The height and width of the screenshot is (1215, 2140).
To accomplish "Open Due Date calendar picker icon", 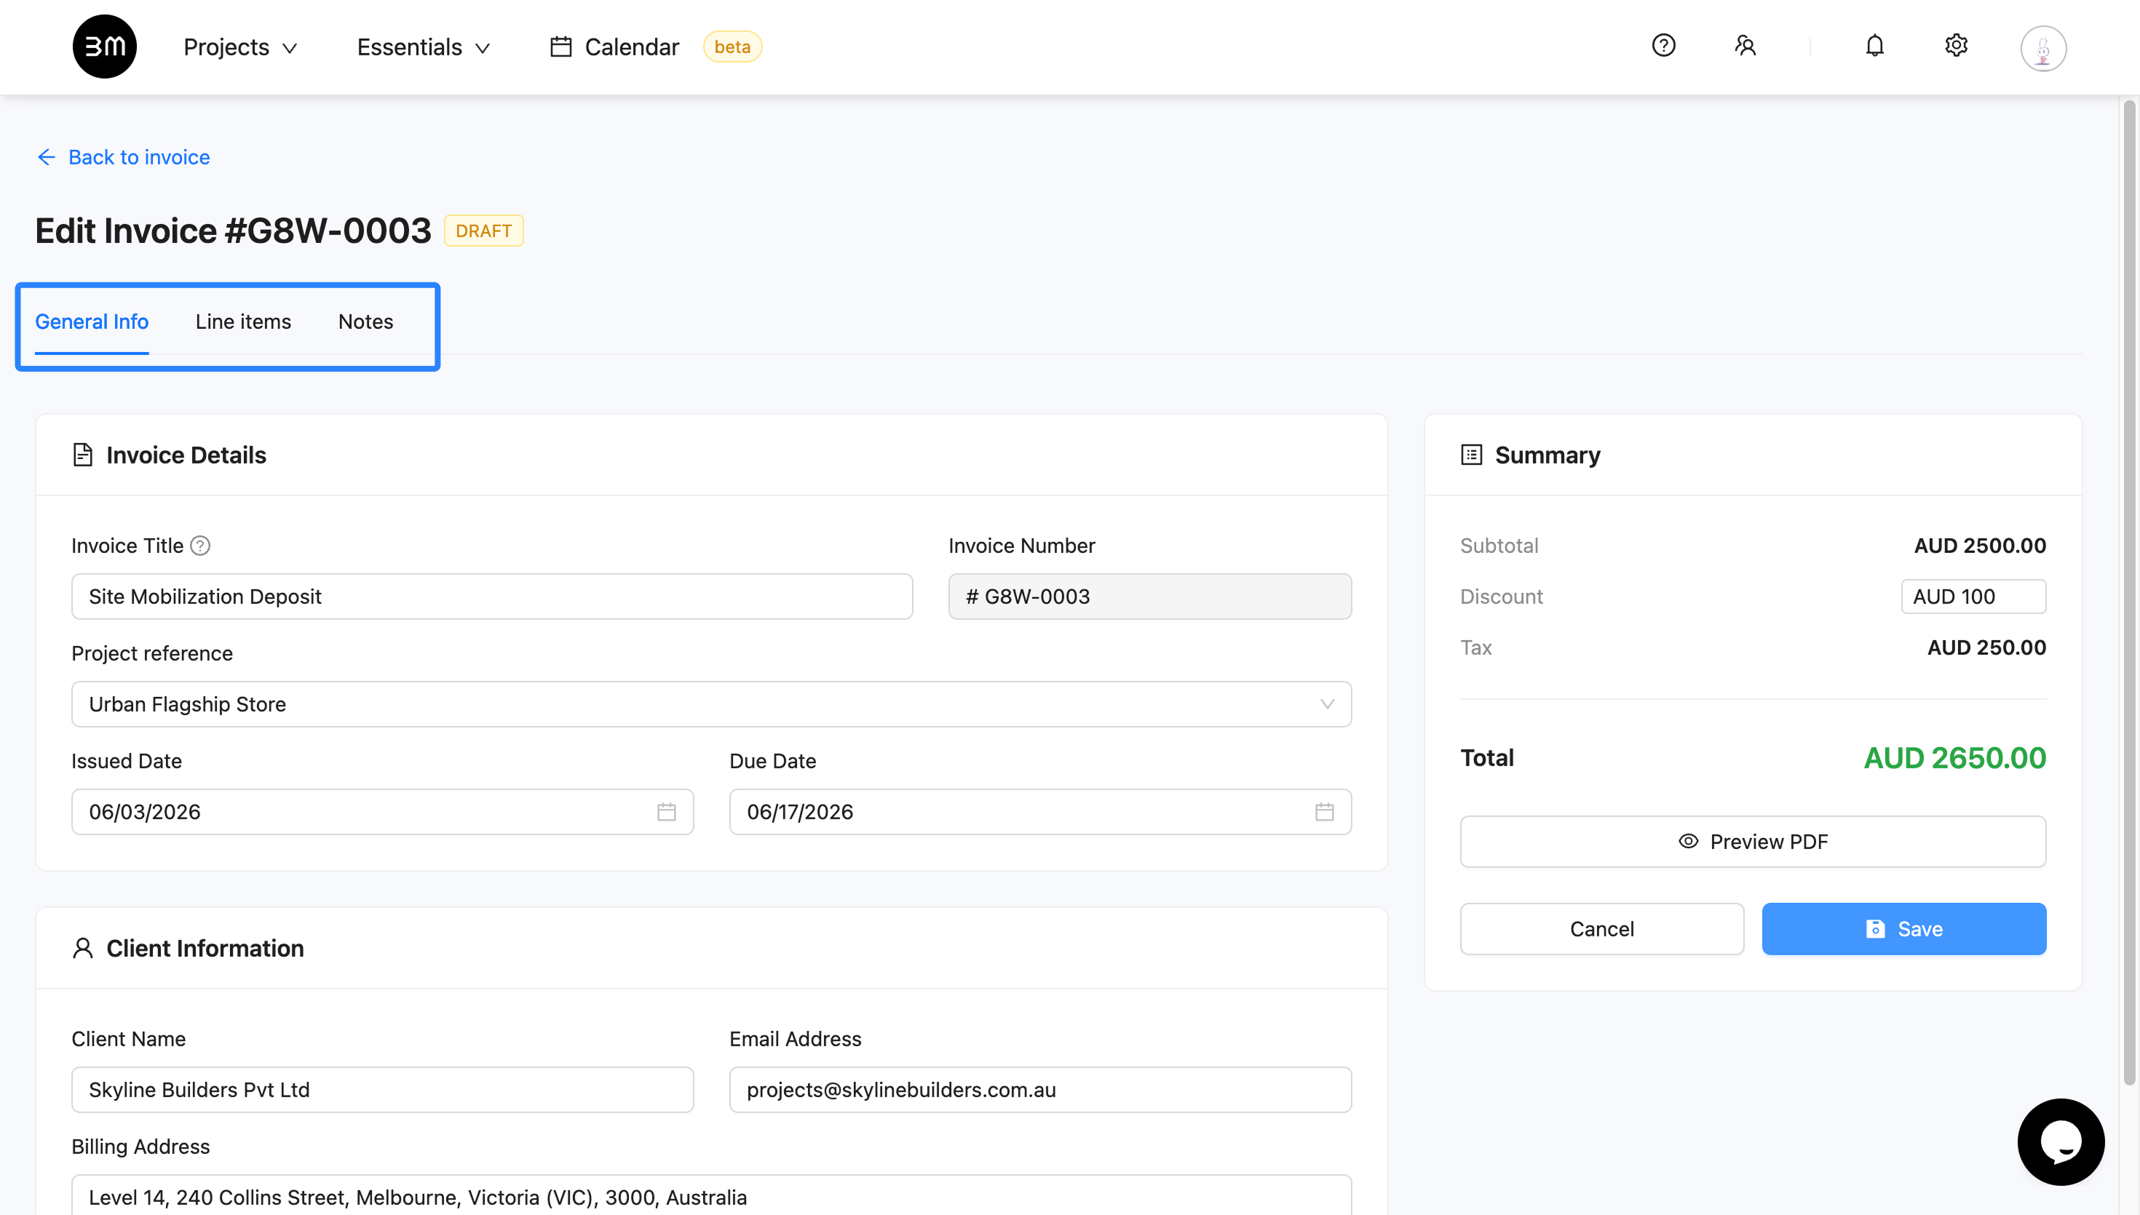I will pos(1325,812).
